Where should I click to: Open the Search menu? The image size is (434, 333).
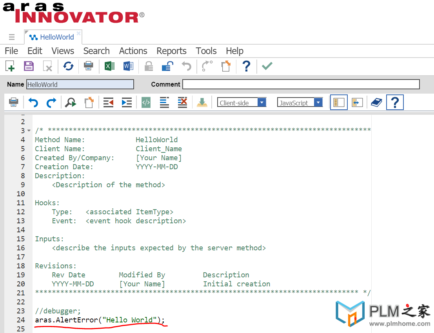click(96, 51)
